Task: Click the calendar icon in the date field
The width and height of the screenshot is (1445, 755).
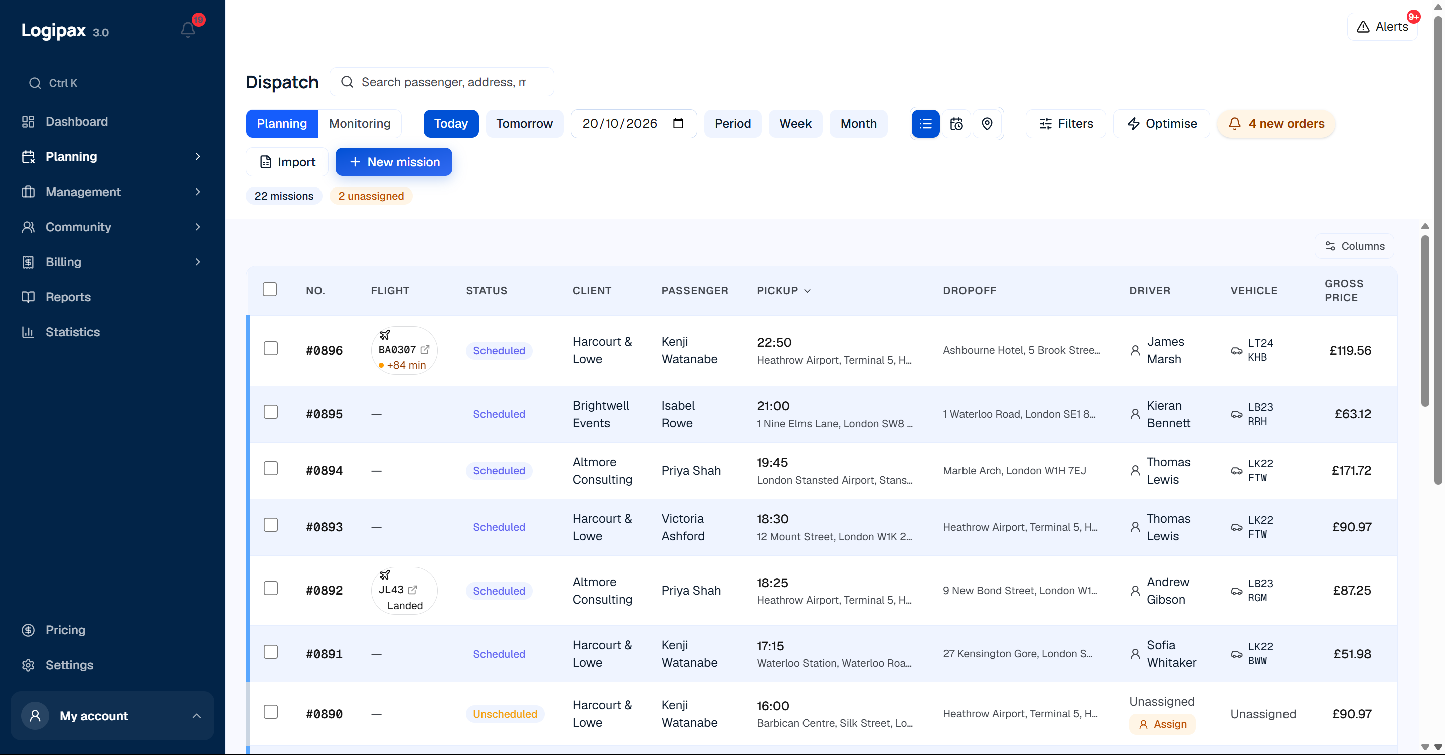Action: tap(678, 123)
